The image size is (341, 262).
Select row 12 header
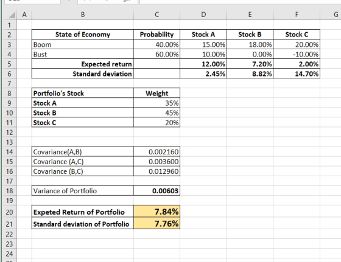click(x=9, y=133)
